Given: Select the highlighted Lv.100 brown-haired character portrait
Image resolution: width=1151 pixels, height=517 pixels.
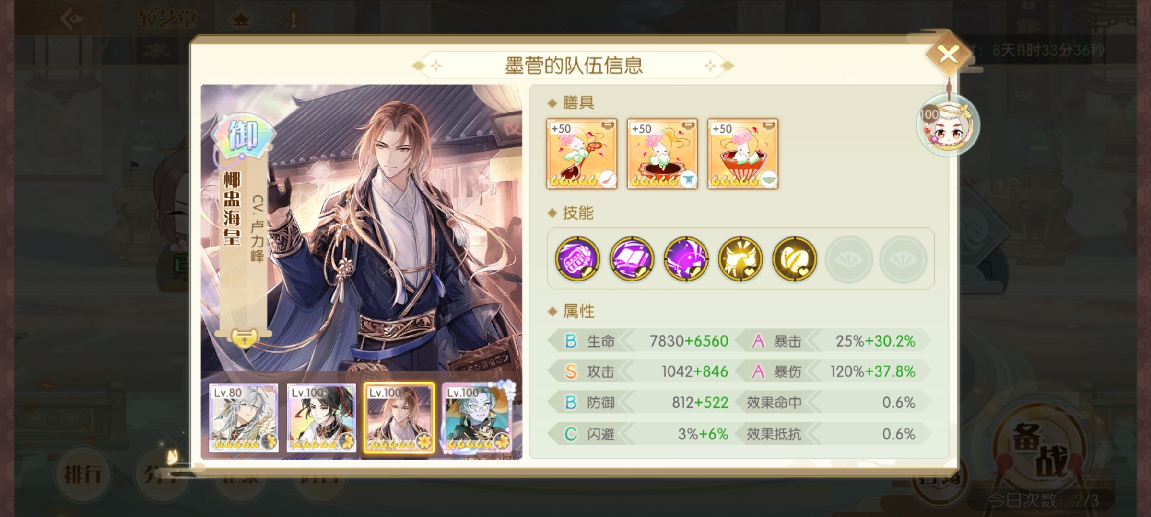Looking at the screenshot, I should click(399, 418).
